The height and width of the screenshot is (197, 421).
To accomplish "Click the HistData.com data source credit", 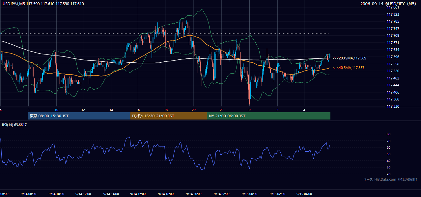I will pos(391,179).
